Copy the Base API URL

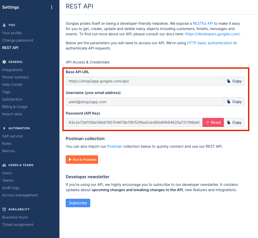click(234, 81)
